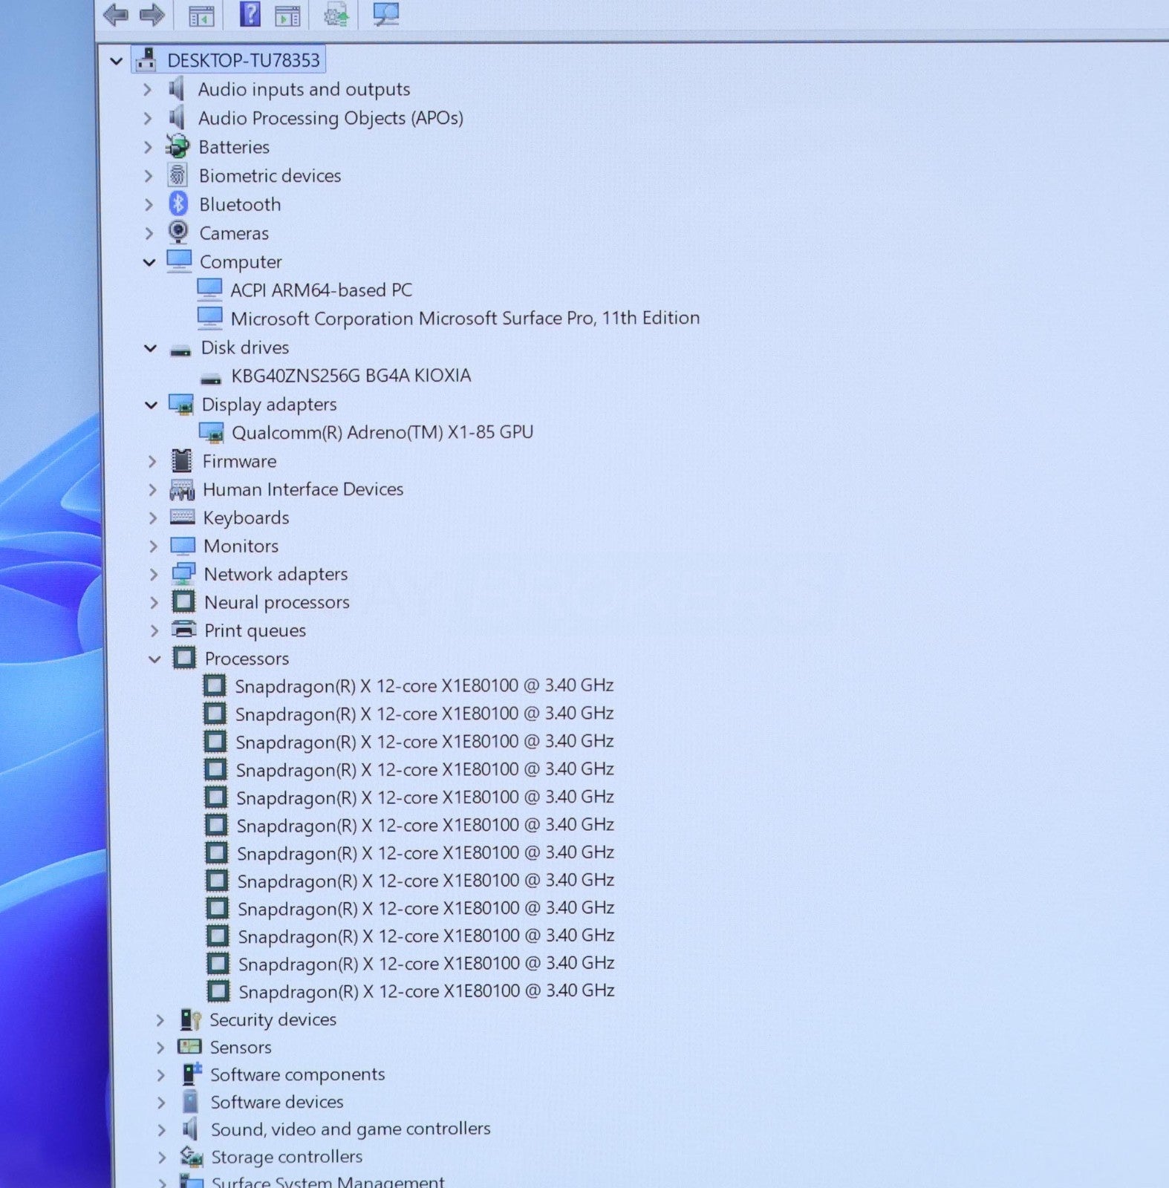
Task: Select Qualcomm Adreno X1-85 GPU device
Action: click(382, 432)
